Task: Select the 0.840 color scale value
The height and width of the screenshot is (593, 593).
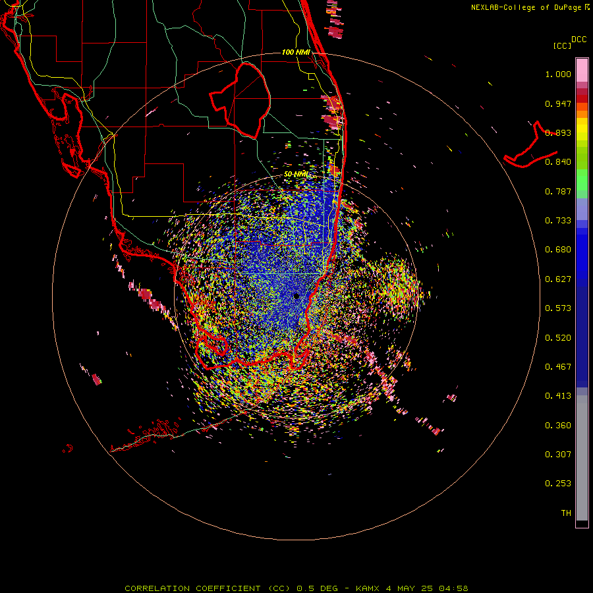Action: click(558, 162)
